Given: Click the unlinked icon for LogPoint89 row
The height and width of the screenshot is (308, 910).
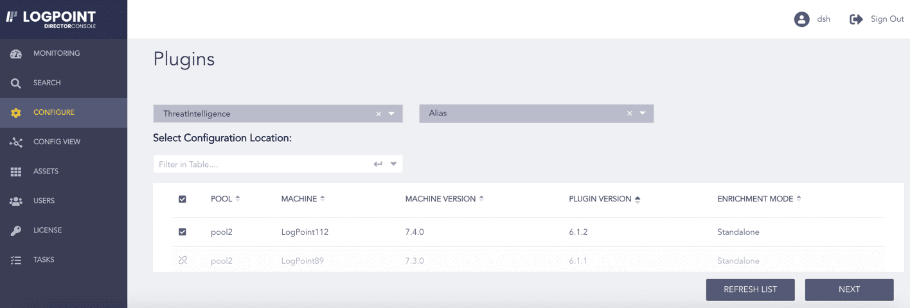Looking at the screenshot, I should [183, 261].
